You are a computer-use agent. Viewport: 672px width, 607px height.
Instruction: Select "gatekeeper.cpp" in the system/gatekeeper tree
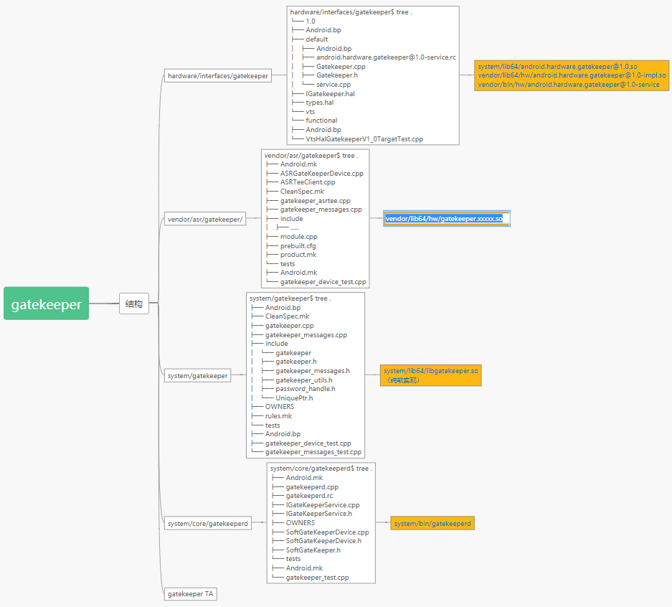coord(290,325)
